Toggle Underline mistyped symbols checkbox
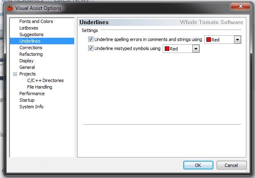This screenshot has height=178, width=255. coord(91,48)
